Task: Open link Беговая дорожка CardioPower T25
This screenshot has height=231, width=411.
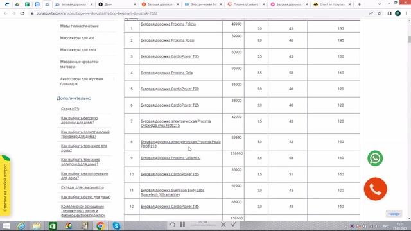Action: 170,105
